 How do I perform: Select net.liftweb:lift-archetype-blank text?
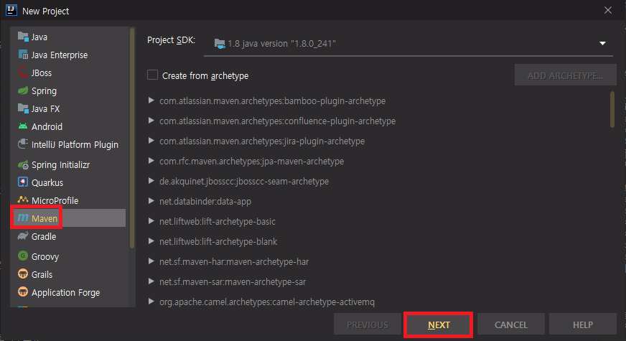(x=218, y=241)
